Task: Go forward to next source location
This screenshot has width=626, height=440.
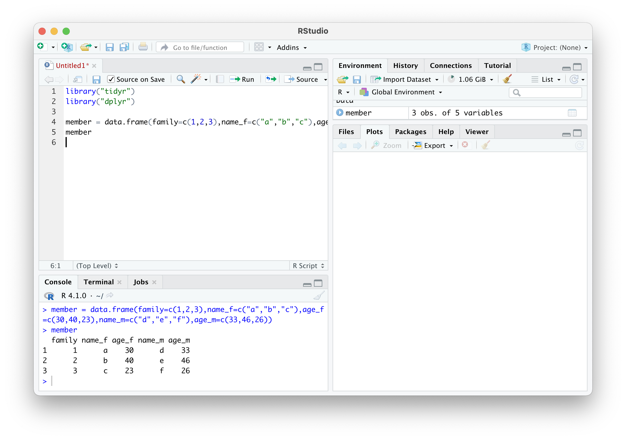Action: 59,79
